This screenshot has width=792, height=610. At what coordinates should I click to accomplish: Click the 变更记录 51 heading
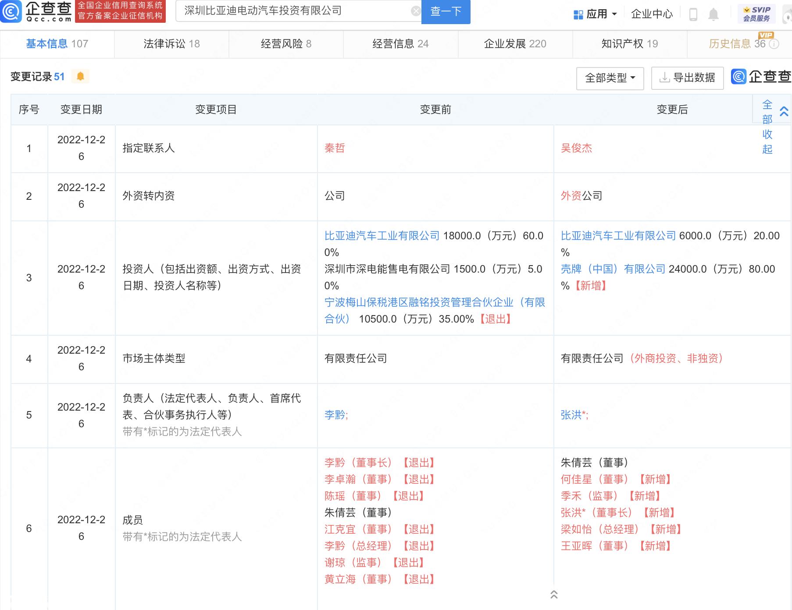[x=38, y=77]
